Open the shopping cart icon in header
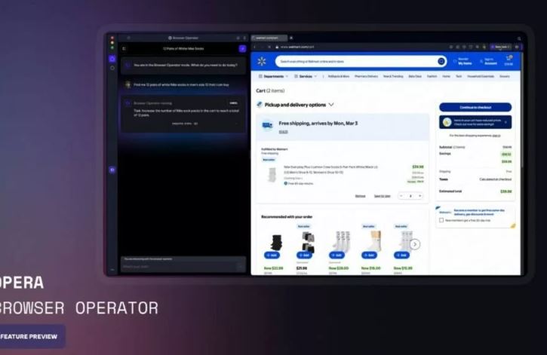Viewport: 547px width, 355px height. tap(510, 60)
